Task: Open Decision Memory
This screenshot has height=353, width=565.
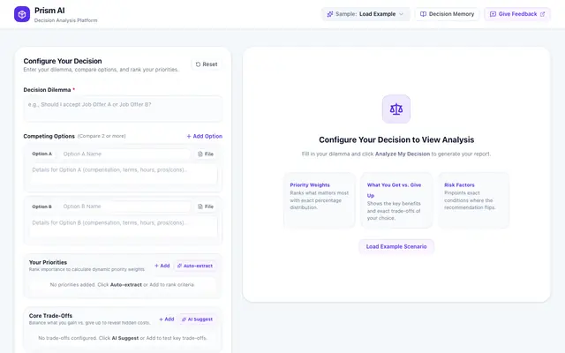Action: [447, 14]
